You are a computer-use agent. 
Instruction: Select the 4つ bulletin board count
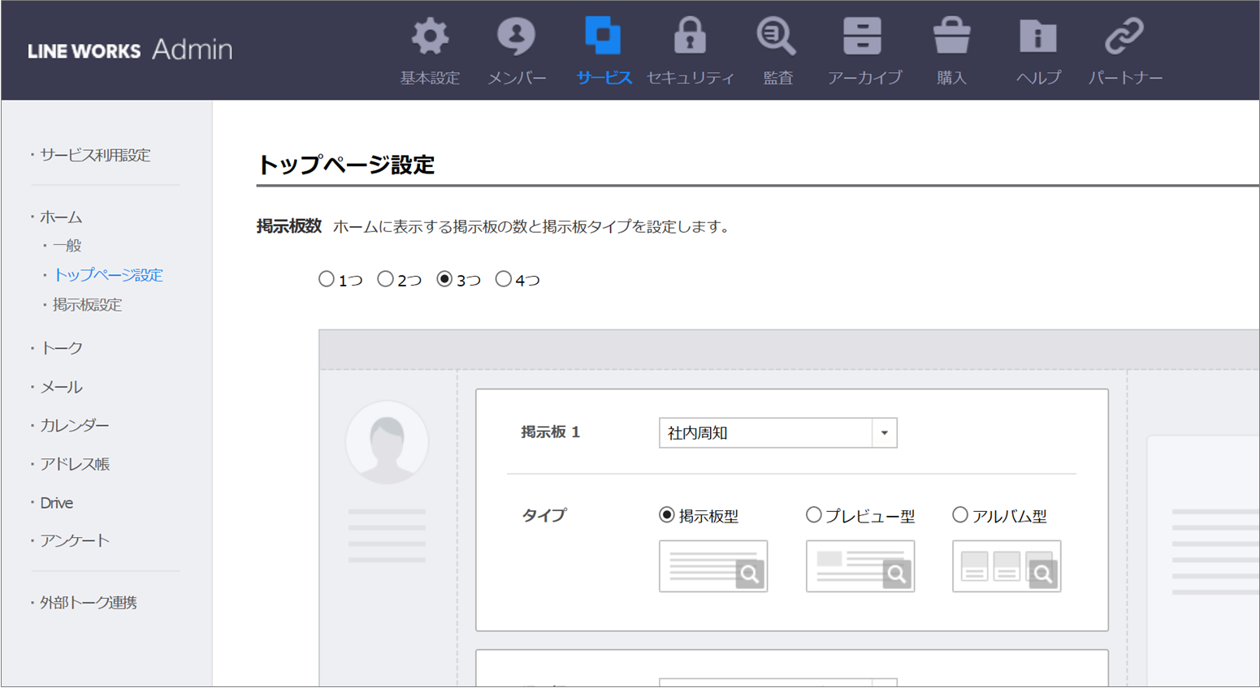click(504, 279)
